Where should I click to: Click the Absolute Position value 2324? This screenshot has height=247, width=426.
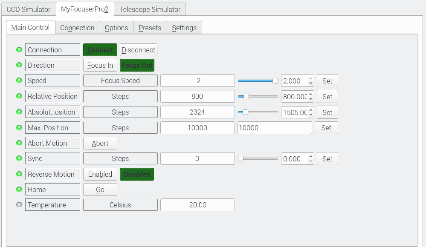click(197, 112)
